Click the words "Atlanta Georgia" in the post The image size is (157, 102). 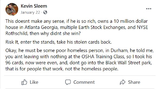pyautogui.click(x=41, y=27)
